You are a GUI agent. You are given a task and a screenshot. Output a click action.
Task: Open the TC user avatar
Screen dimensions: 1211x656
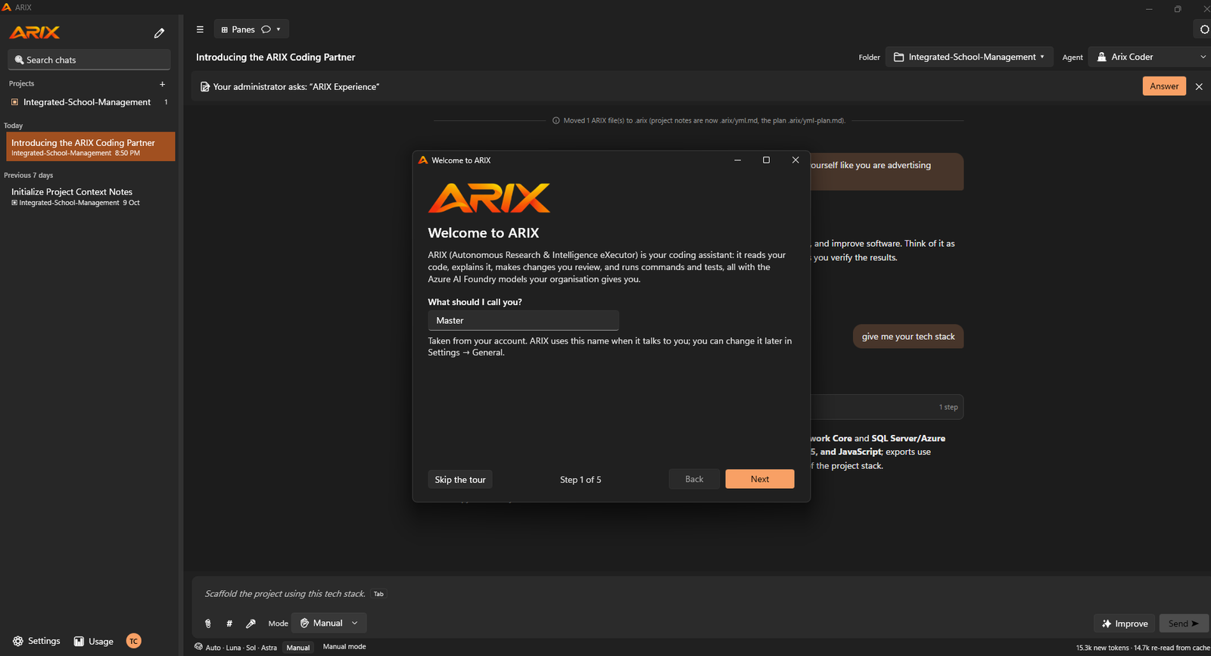point(134,641)
